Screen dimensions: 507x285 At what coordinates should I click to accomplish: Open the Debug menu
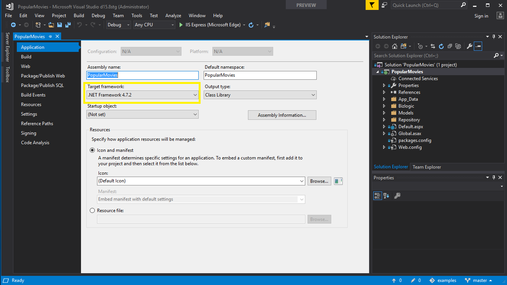tap(98, 16)
